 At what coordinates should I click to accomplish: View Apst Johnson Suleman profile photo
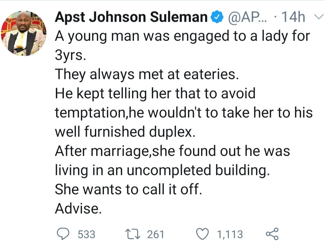(x=24, y=33)
